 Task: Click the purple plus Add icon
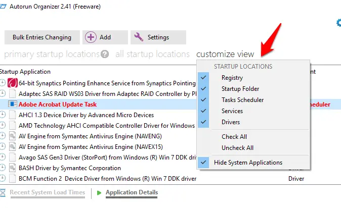[91, 37]
